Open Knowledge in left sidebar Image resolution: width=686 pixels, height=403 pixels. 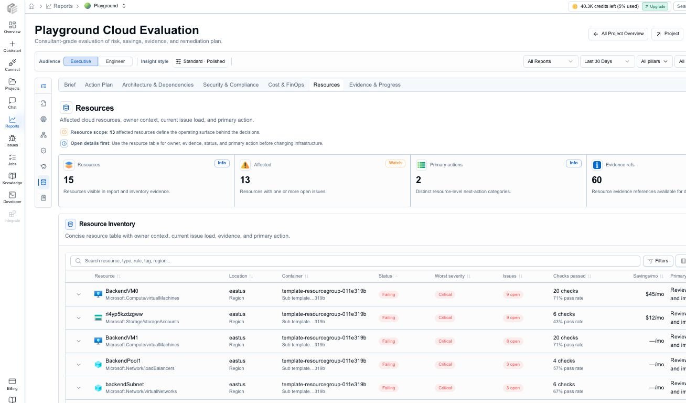point(12,179)
